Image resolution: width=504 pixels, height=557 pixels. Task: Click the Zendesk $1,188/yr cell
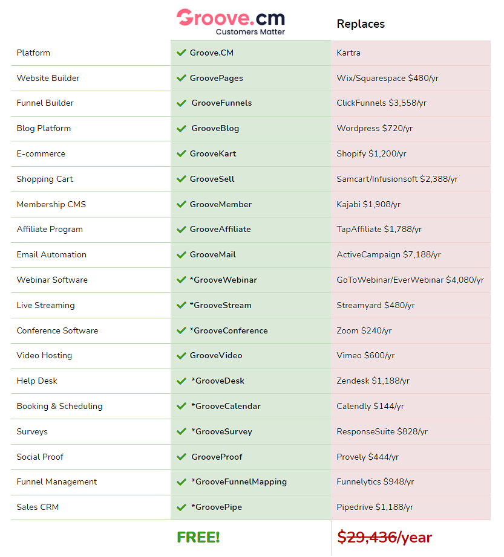click(373, 381)
